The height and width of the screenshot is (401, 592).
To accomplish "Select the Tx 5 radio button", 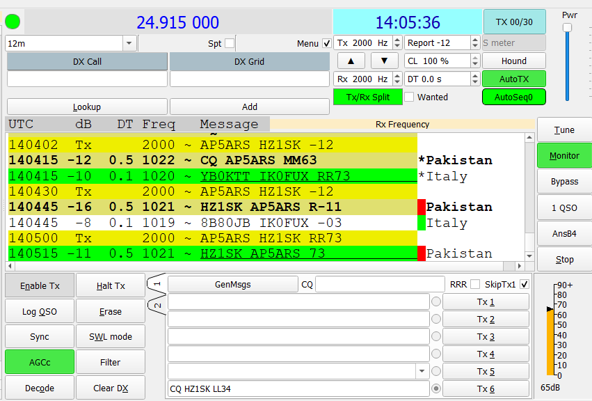I will (436, 371).
